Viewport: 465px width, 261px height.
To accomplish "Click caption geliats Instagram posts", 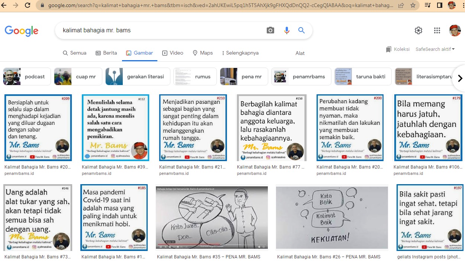I will pos(430,257).
